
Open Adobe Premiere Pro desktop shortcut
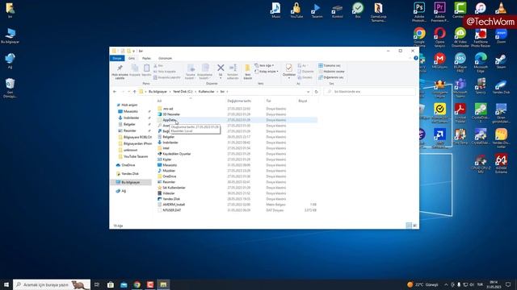tap(439, 11)
